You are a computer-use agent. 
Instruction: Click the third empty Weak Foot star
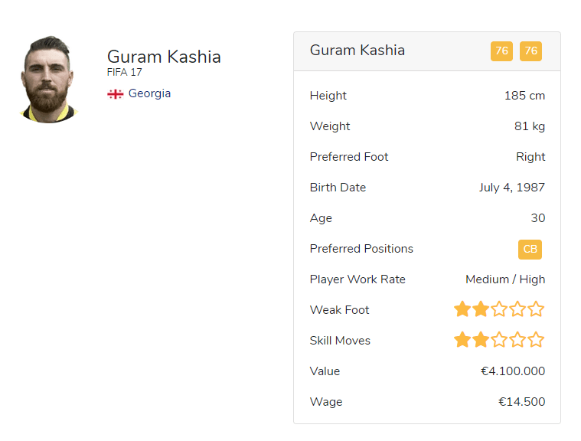tap(499, 309)
